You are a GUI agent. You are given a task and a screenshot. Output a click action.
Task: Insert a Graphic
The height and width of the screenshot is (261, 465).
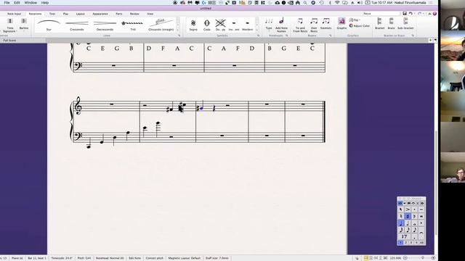click(x=341, y=24)
